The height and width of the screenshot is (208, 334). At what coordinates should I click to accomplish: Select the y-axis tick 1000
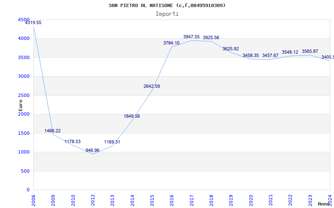click(x=24, y=152)
